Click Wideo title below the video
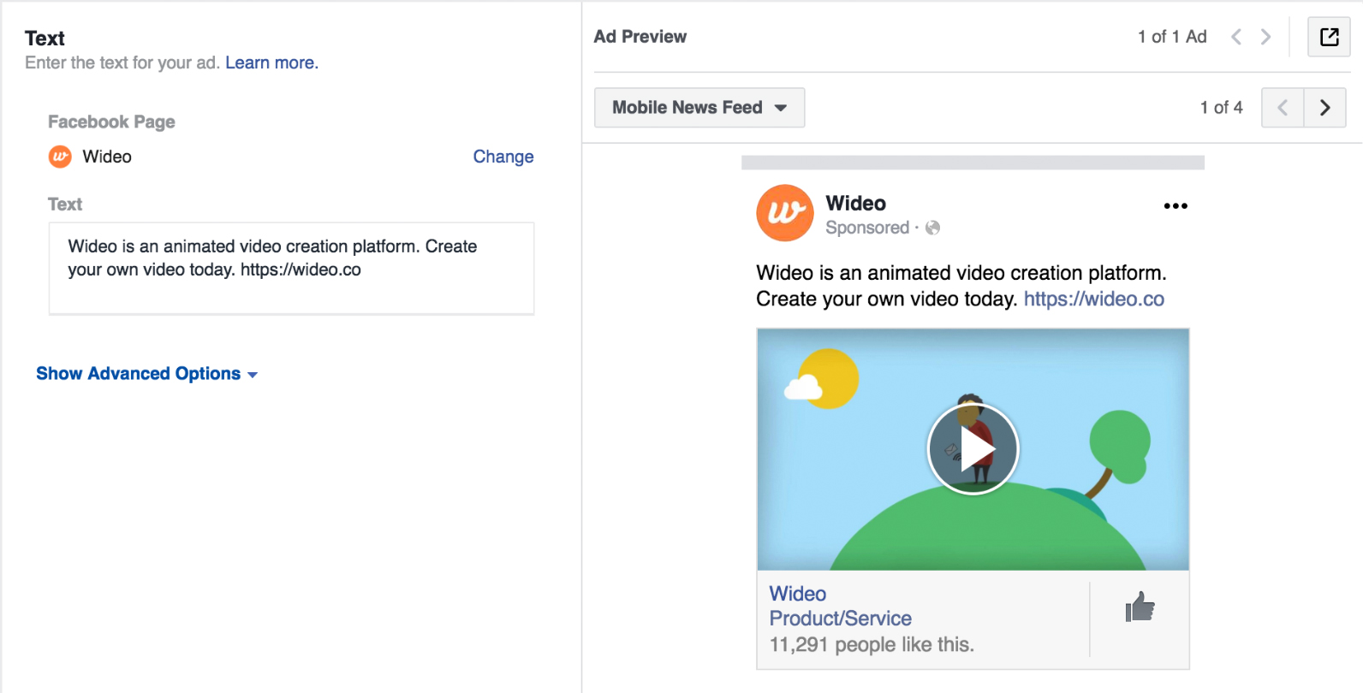This screenshot has height=693, width=1363. tap(798, 594)
